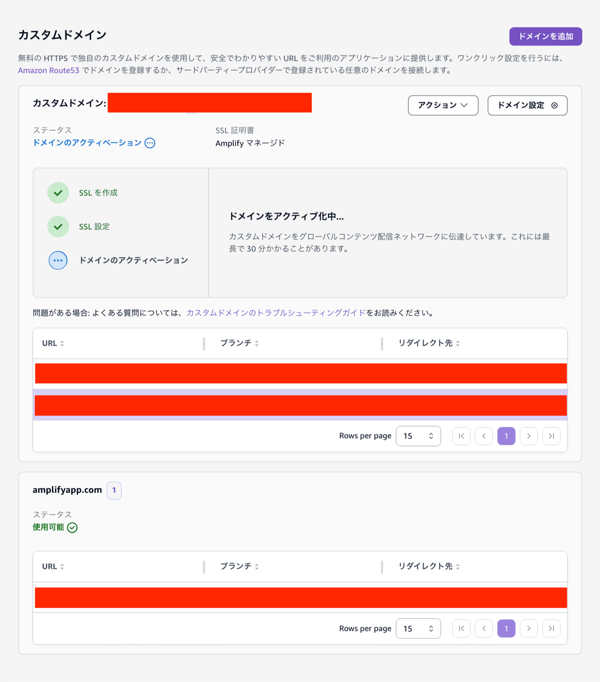Viewport: 600px width, 682px height.
Task: Go to last page in amplifyapp.com table
Action: click(x=552, y=629)
